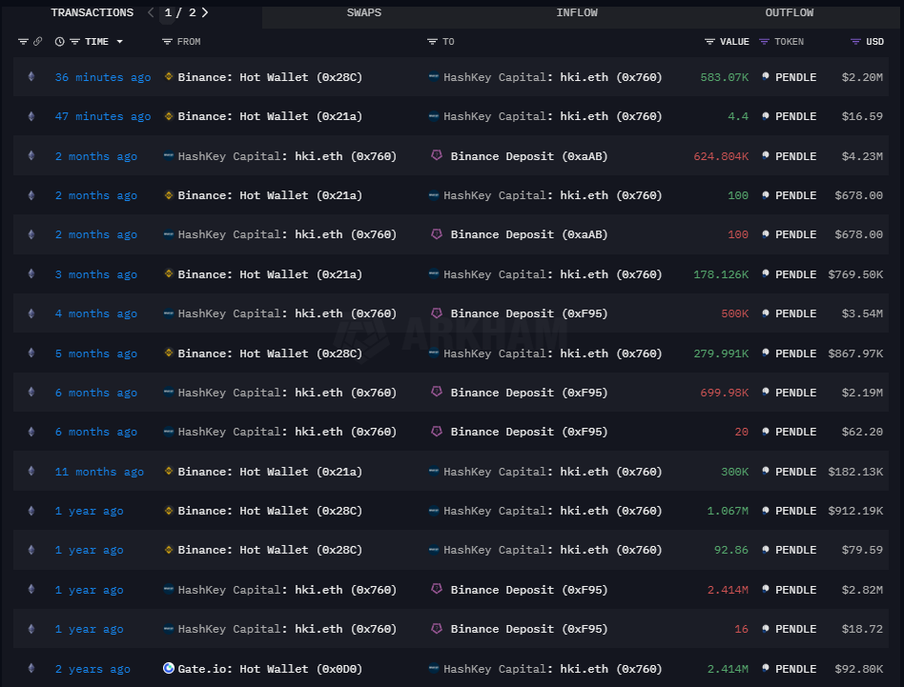
Task: Expand the TIME sort dropdown arrow
Action: pos(120,42)
